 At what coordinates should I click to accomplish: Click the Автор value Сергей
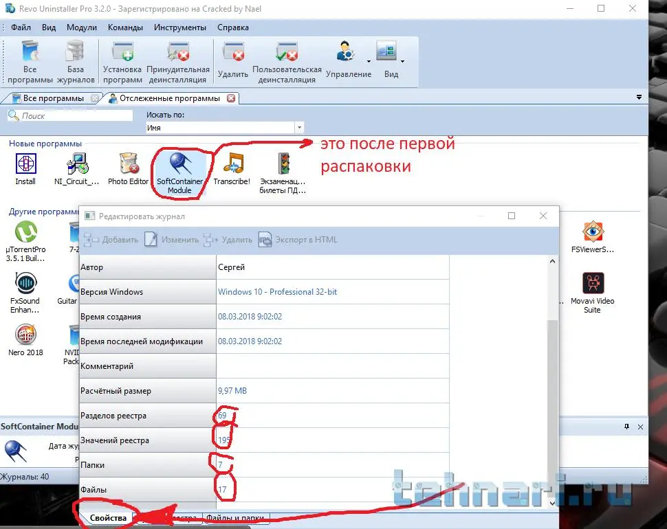tap(232, 267)
